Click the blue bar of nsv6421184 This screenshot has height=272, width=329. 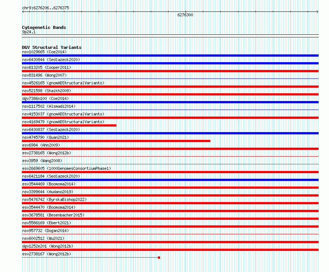coord(170,180)
